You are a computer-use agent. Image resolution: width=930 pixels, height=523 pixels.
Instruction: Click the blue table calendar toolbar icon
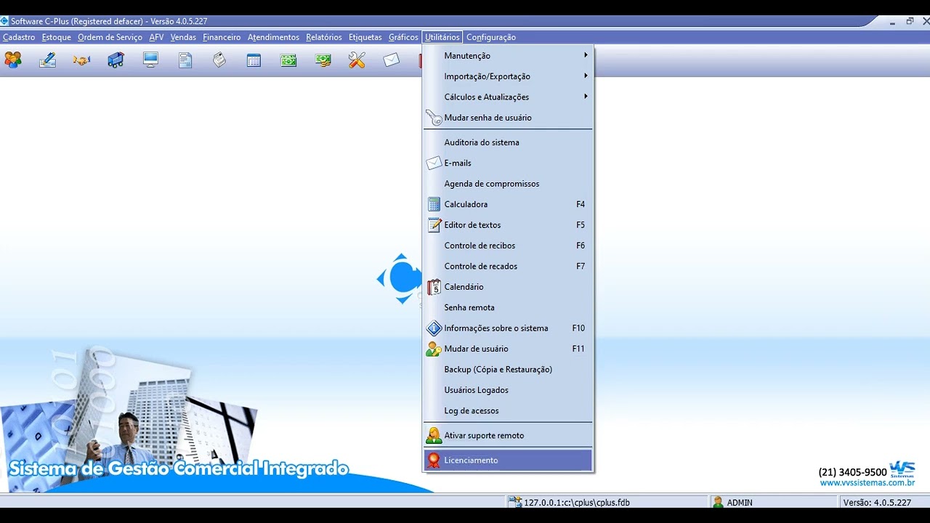[x=254, y=60]
